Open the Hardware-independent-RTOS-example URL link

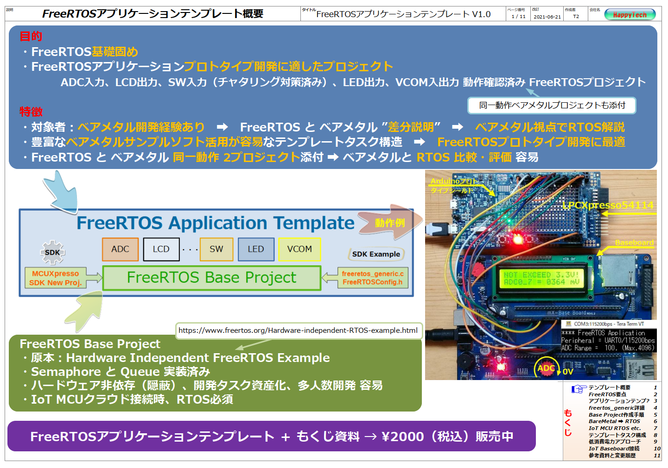pos(299,331)
